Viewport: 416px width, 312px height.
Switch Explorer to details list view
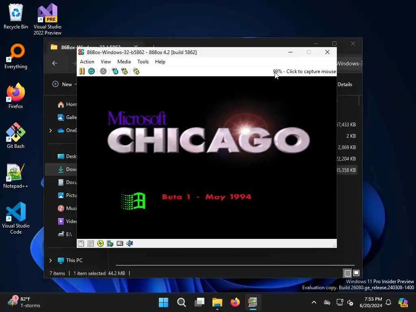point(348,273)
